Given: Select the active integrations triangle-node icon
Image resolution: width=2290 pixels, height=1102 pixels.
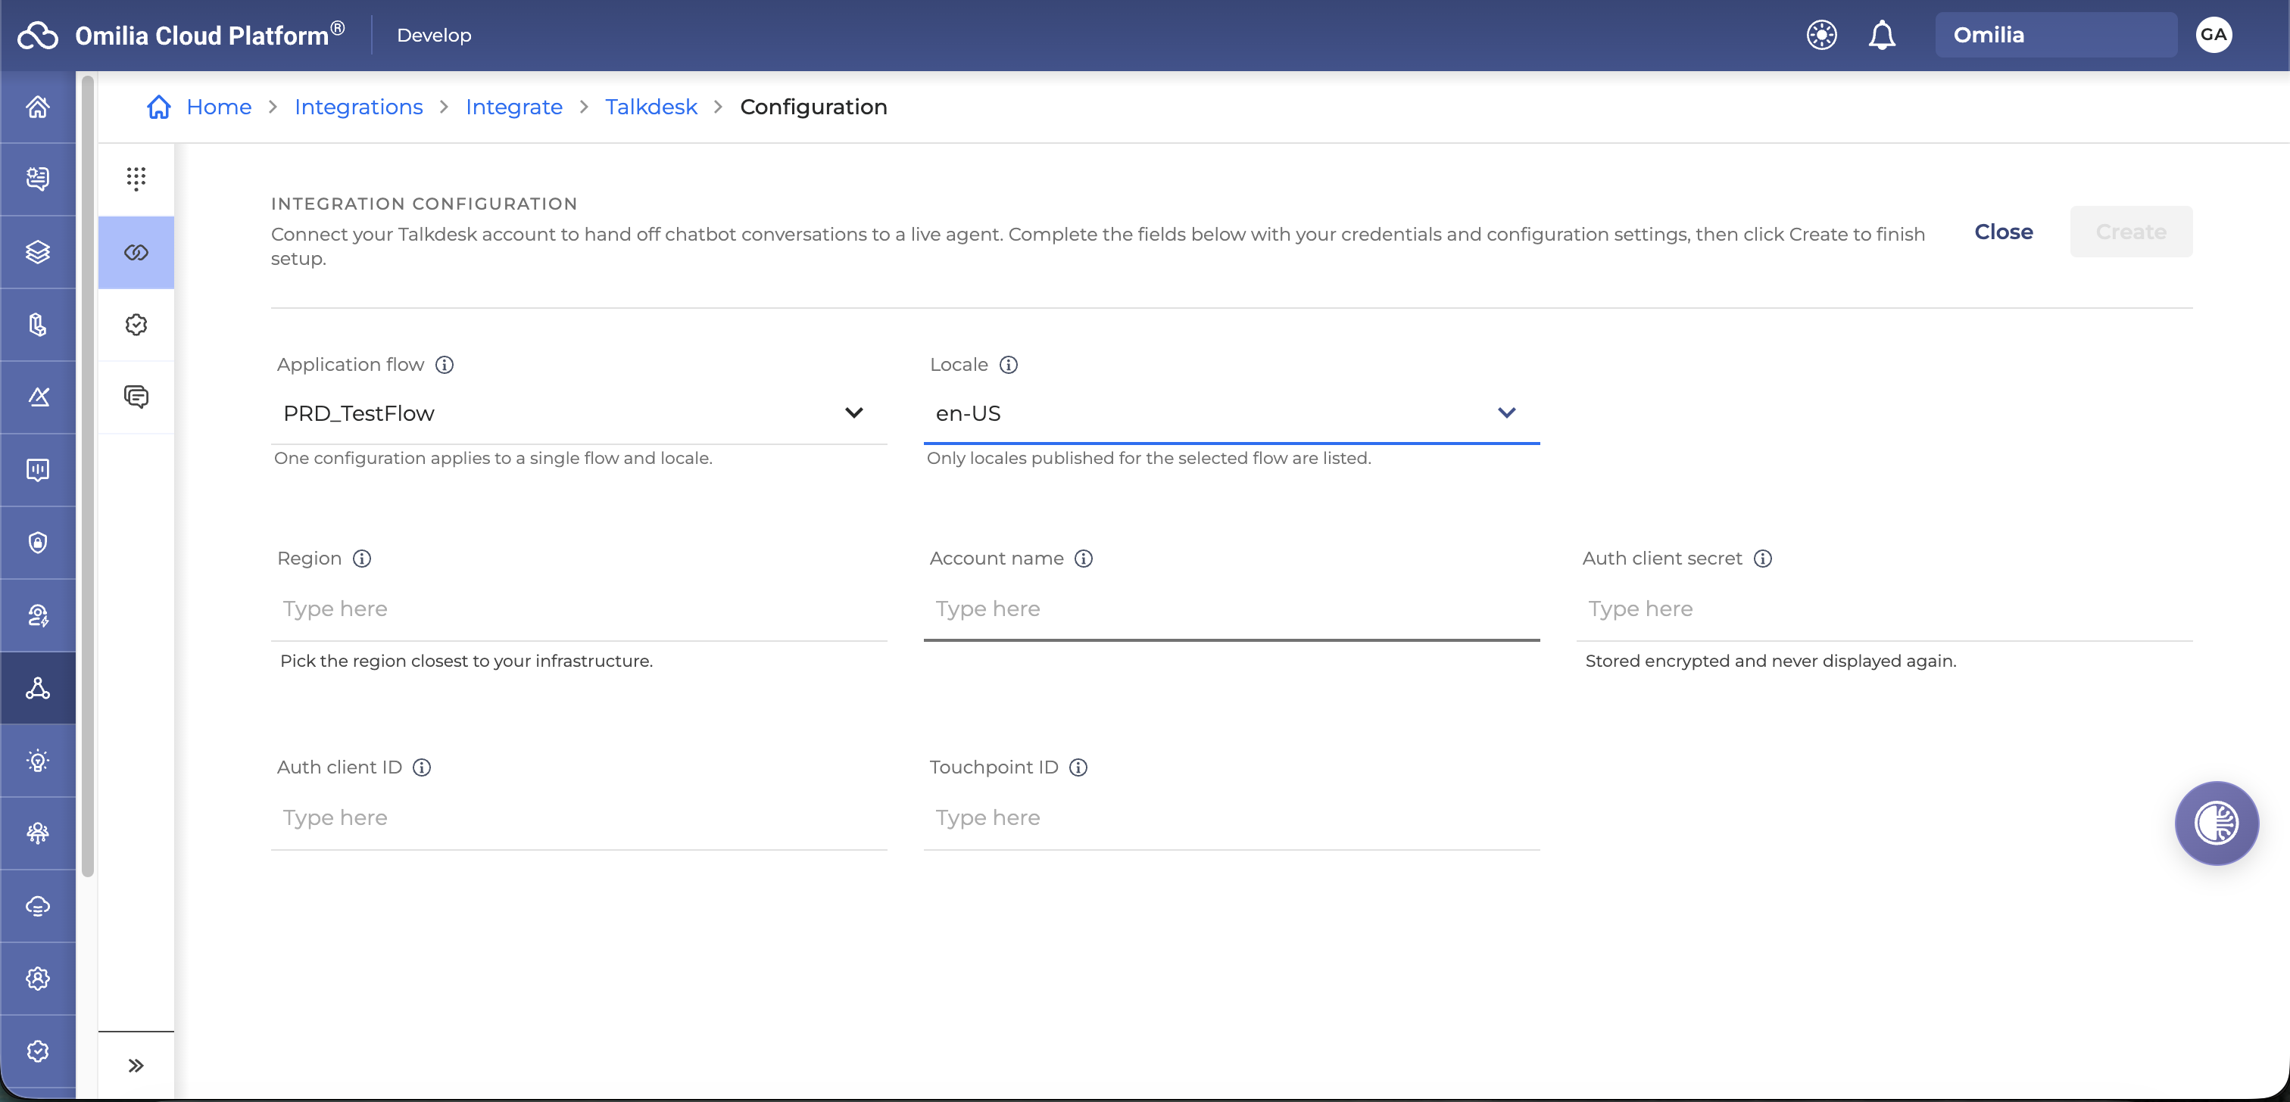Looking at the screenshot, I should [x=37, y=689].
